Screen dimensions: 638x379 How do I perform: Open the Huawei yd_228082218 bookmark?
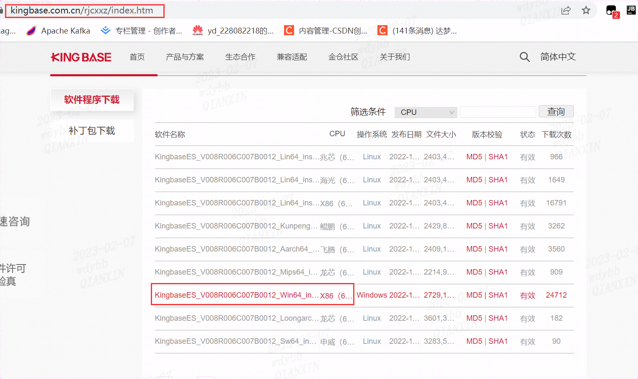click(x=233, y=31)
